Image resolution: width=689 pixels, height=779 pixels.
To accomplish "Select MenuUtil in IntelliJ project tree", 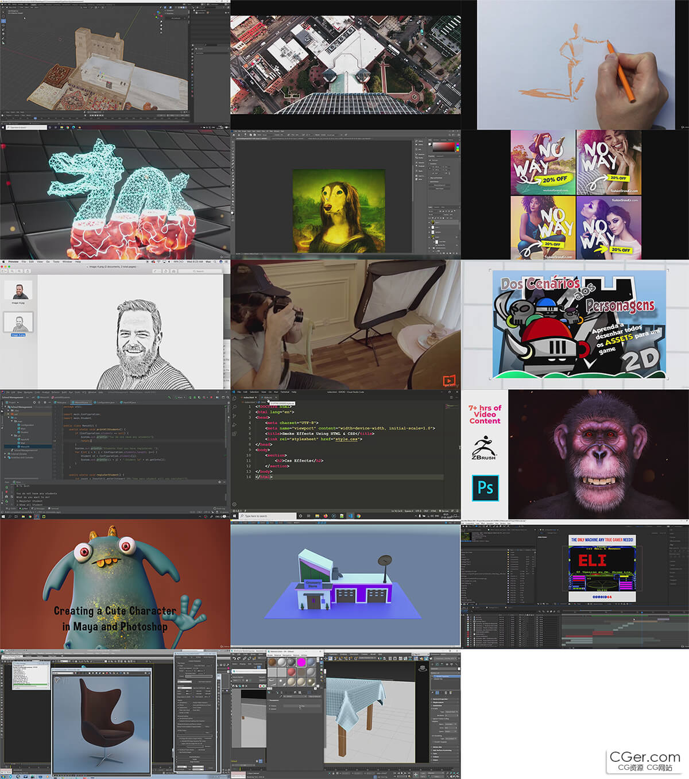I will click(25, 447).
